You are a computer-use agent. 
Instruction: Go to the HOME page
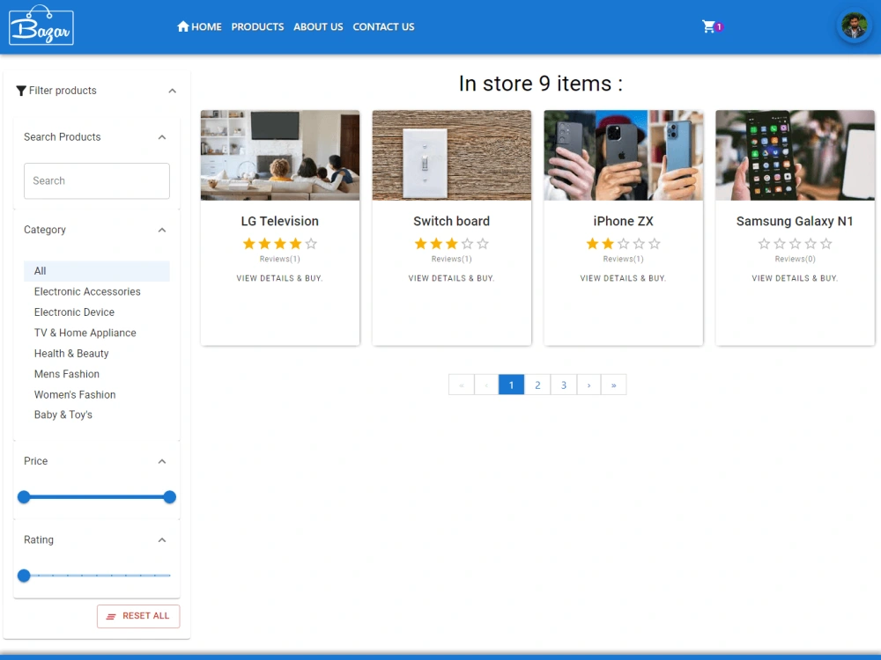click(199, 26)
